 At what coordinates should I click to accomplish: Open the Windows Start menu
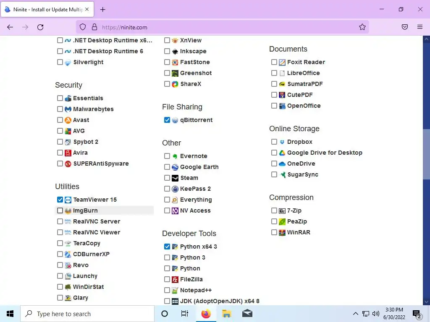coord(10,314)
